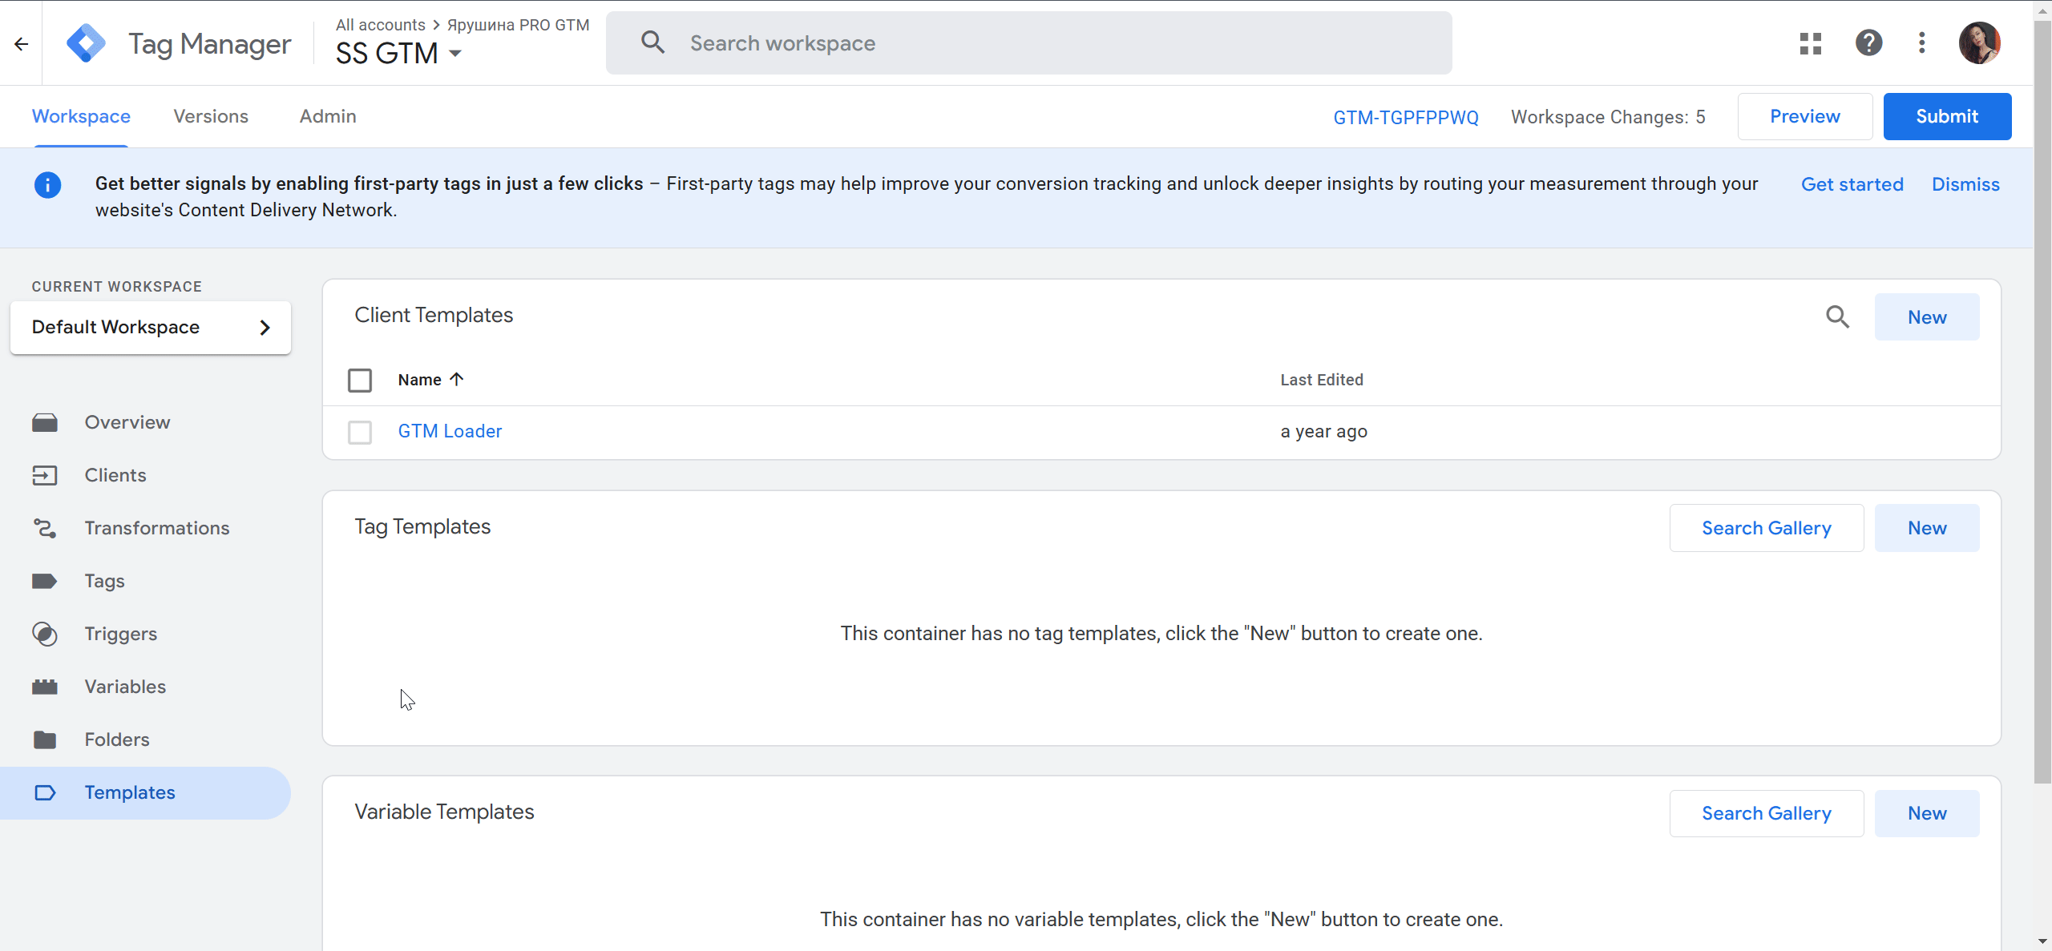The width and height of the screenshot is (2052, 951).
Task: Open the Default Workspace selector
Action: pyautogui.click(x=151, y=327)
